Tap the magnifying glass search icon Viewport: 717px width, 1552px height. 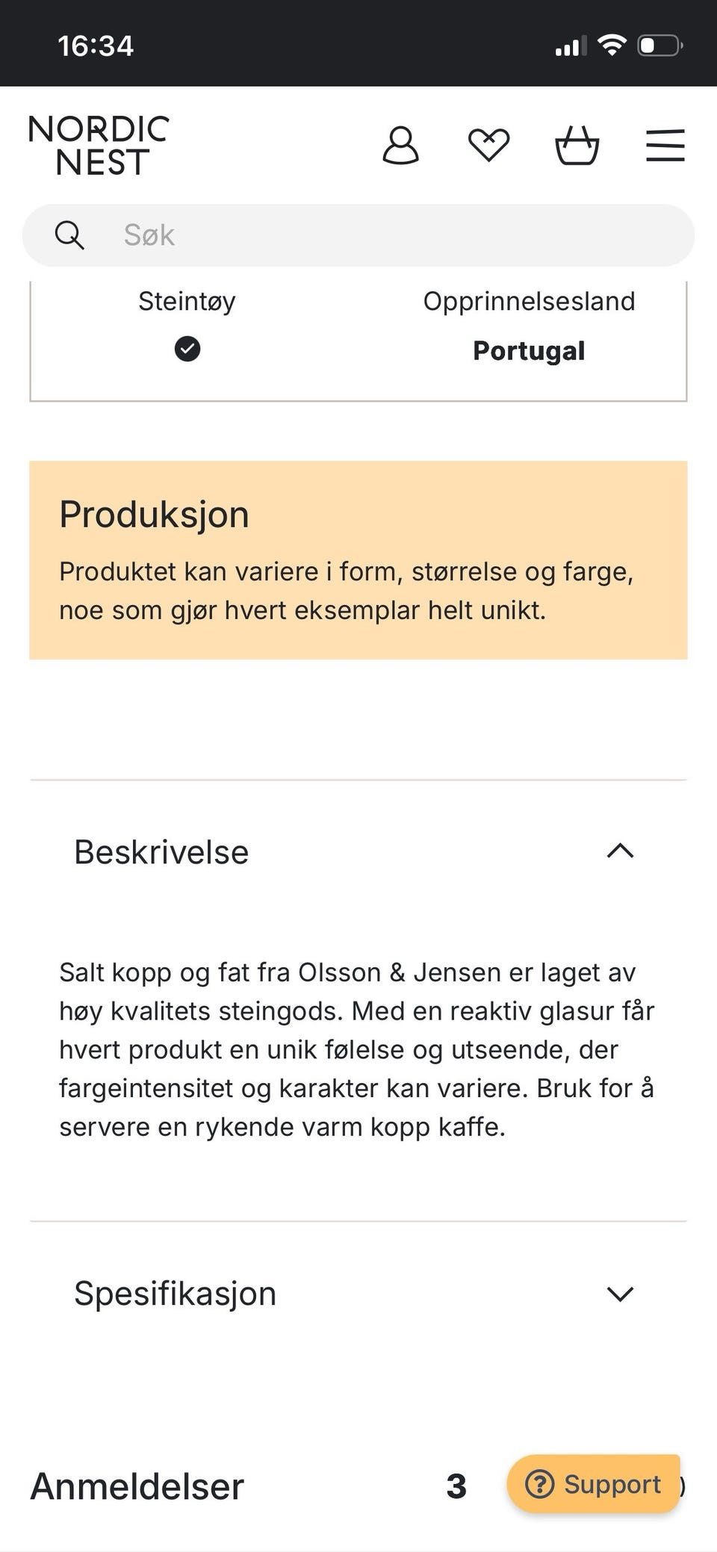point(69,235)
